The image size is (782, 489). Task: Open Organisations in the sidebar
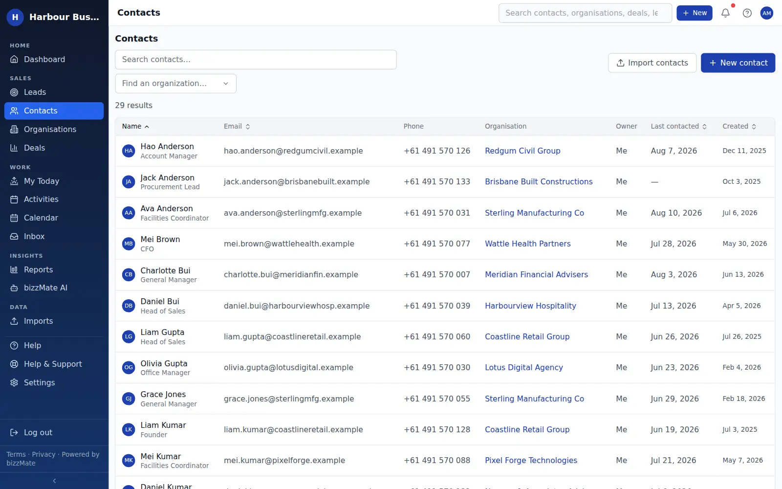54,129
